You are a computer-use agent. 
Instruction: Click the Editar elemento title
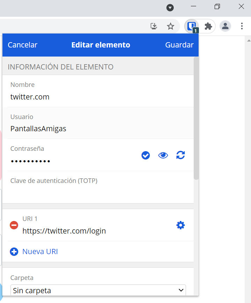[x=101, y=45]
